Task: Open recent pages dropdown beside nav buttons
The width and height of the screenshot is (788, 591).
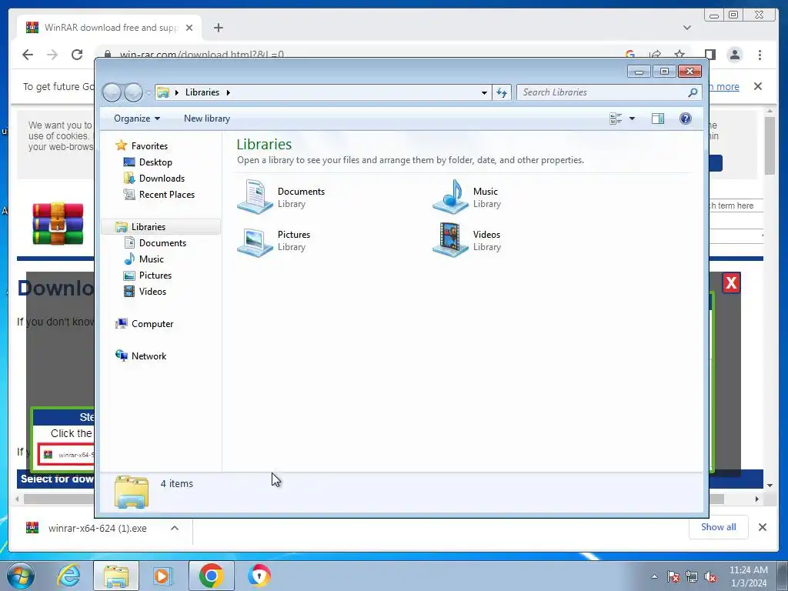Action: pos(149,92)
